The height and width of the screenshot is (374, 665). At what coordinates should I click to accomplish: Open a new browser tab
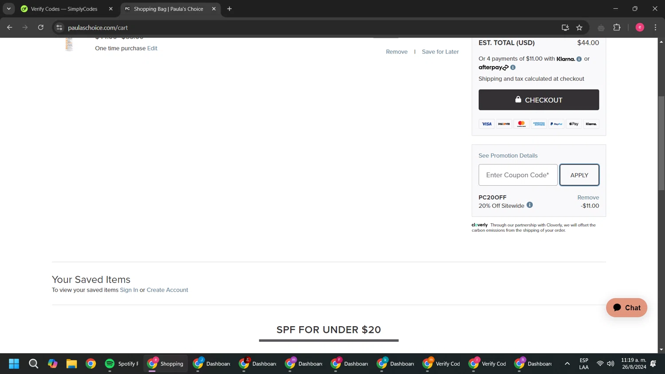[229, 9]
